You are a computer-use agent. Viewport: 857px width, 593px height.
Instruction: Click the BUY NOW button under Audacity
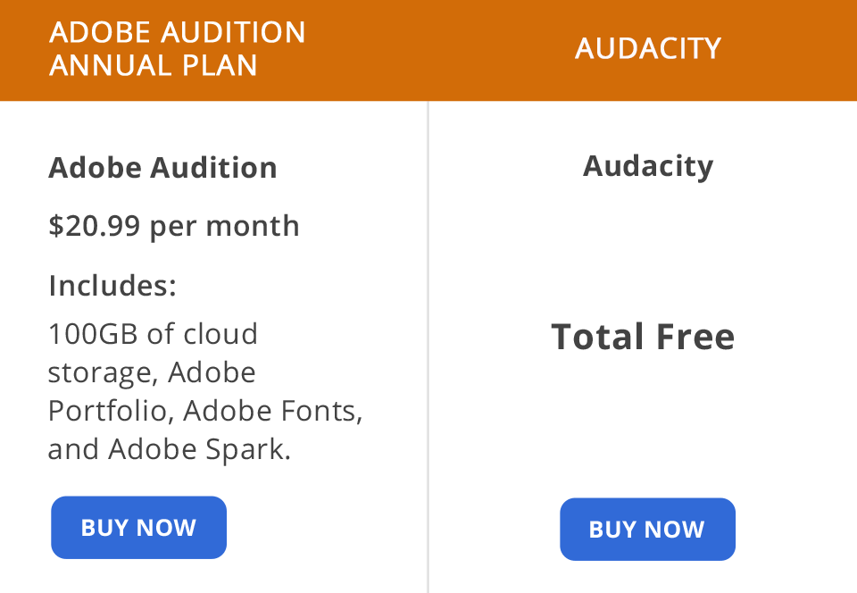click(647, 529)
